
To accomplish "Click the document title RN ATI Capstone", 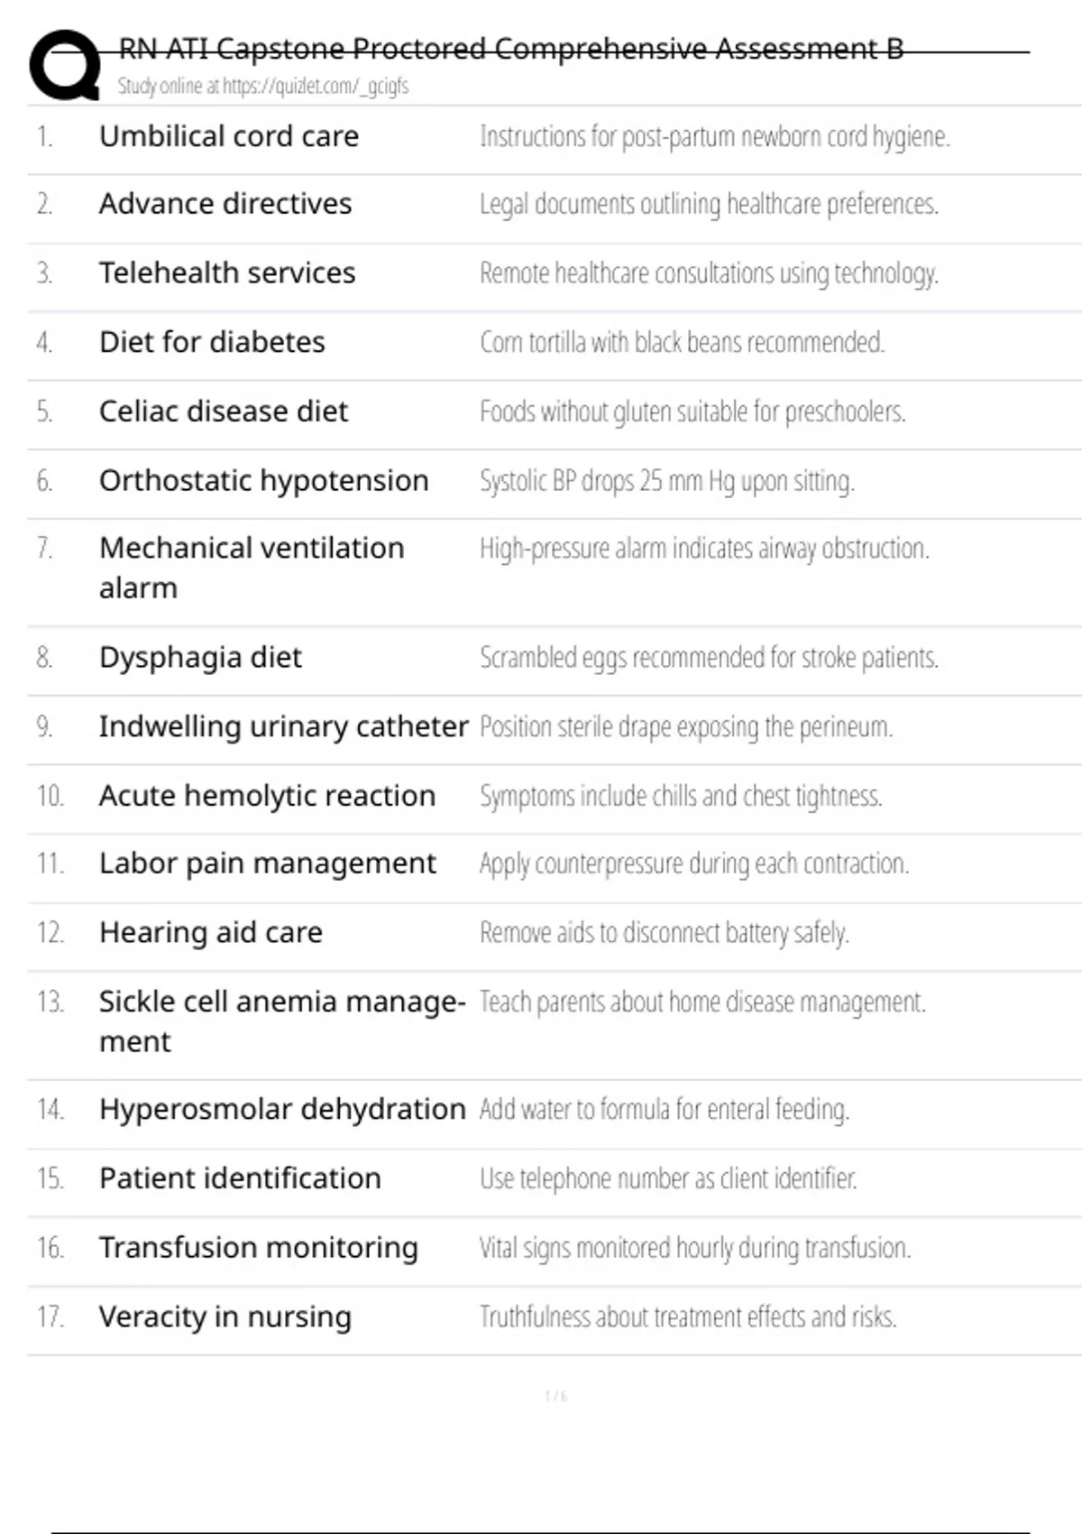I will [510, 48].
